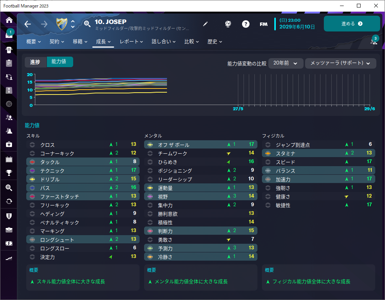385x300 pixels.
Task: Open the メッツァーラ (サポート) role dropdown
Action: click(x=340, y=63)
